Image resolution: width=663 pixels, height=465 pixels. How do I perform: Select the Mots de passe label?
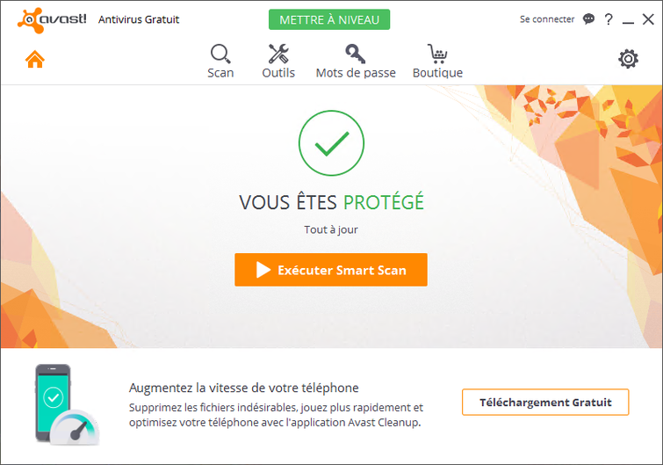356,73
